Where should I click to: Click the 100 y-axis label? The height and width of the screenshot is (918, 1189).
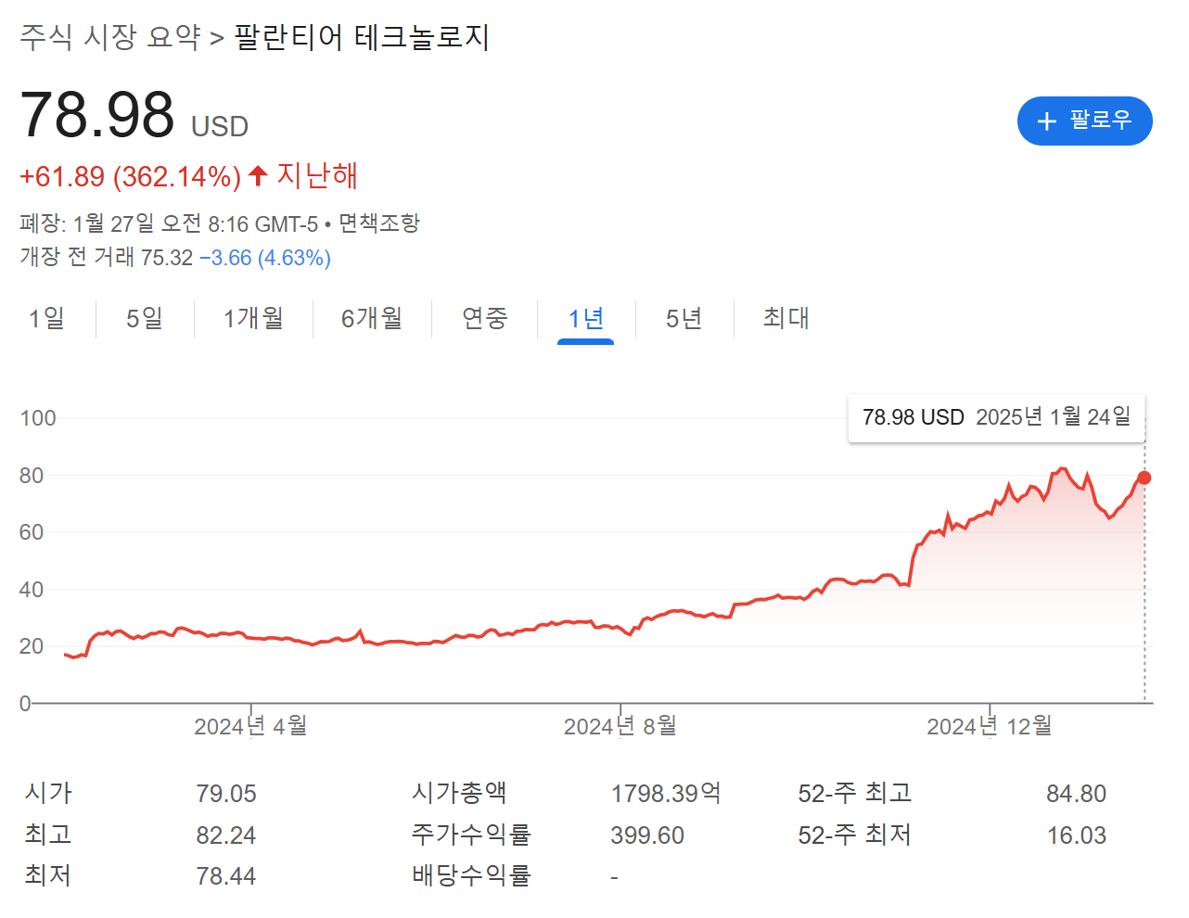click(x=38, y=418)
